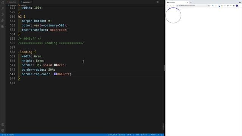Click the 'border-radius: 50%;' code line
Screen dimensions: 242x136
tap(39, 70)
